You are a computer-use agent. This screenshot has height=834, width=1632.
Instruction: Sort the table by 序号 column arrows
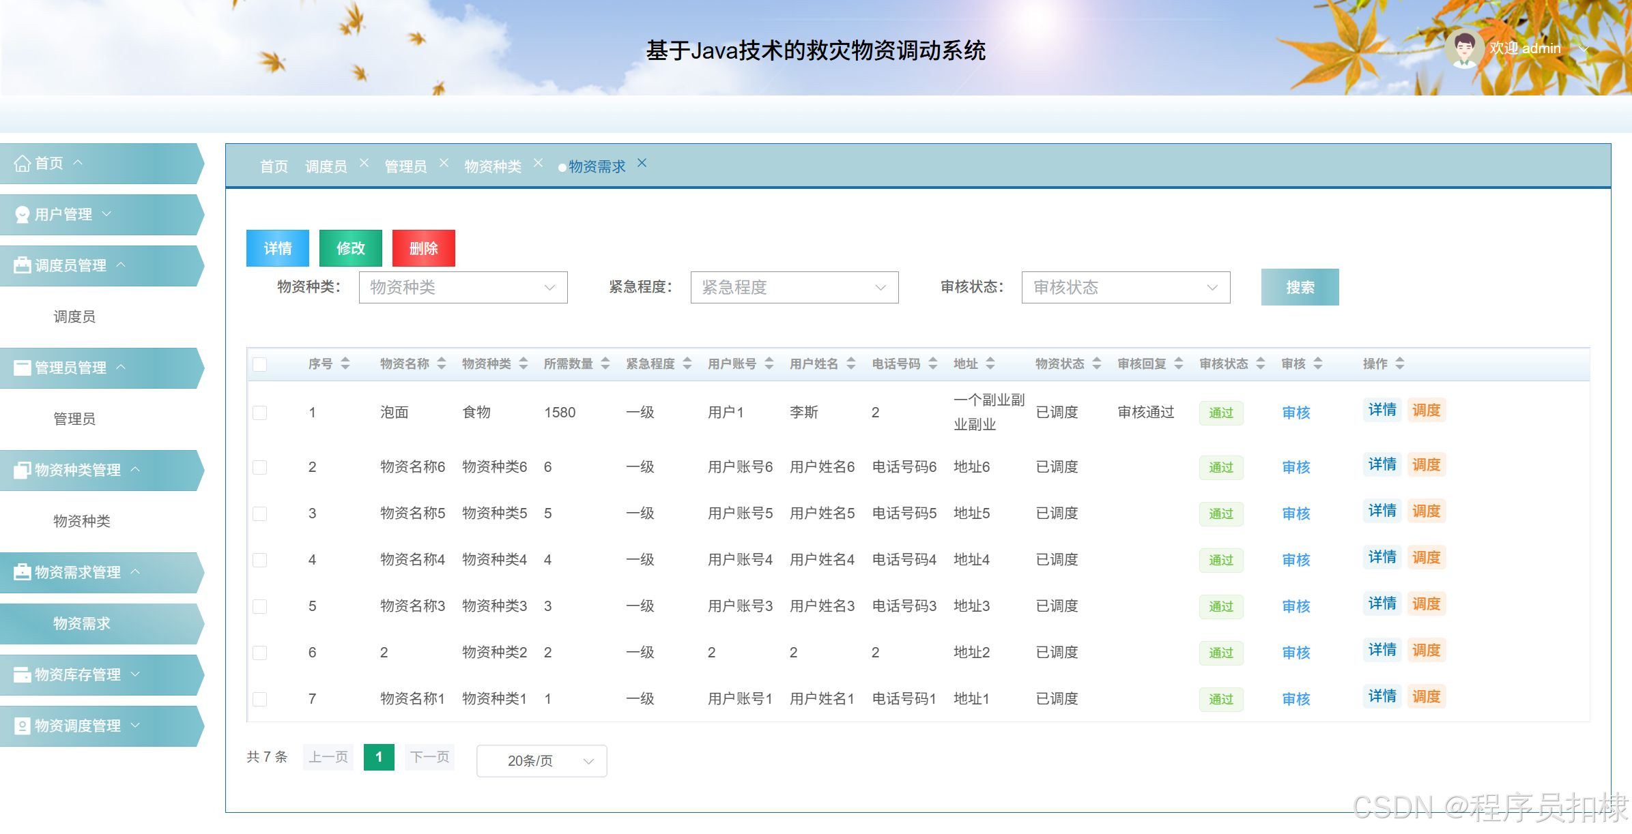pos(345,363)
